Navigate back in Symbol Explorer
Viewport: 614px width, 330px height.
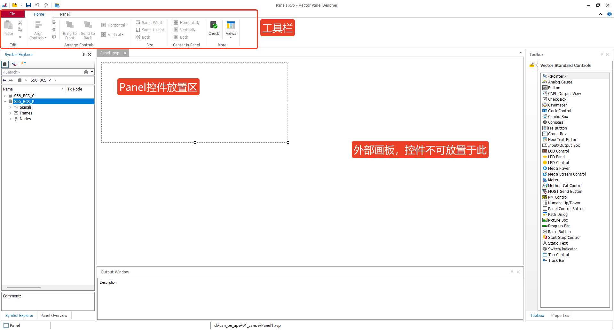click(4, 80)
